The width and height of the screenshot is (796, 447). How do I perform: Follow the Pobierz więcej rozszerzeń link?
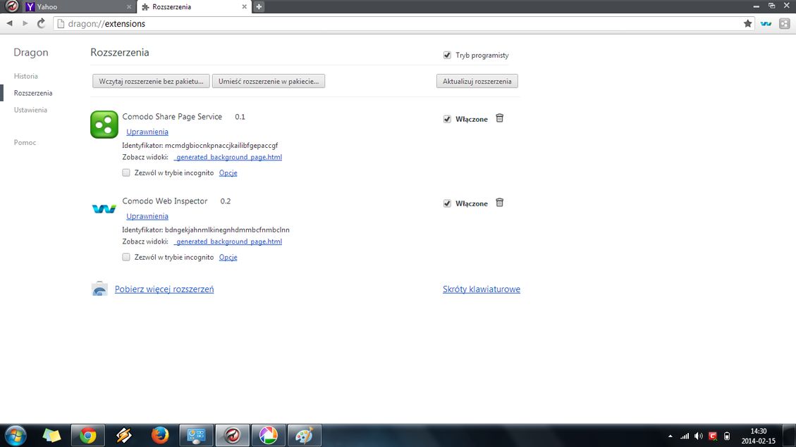point(164,289)
